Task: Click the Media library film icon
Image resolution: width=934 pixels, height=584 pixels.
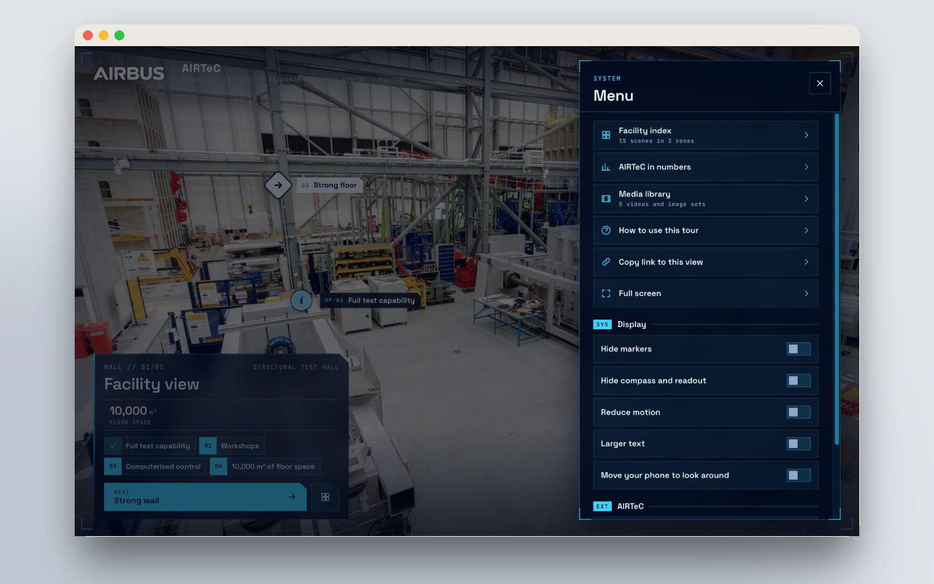Action: click(606, 199)
